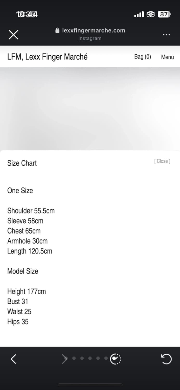Screen dimensions: 180x390
Task: Open the site Menu
Action: (167, 57)
